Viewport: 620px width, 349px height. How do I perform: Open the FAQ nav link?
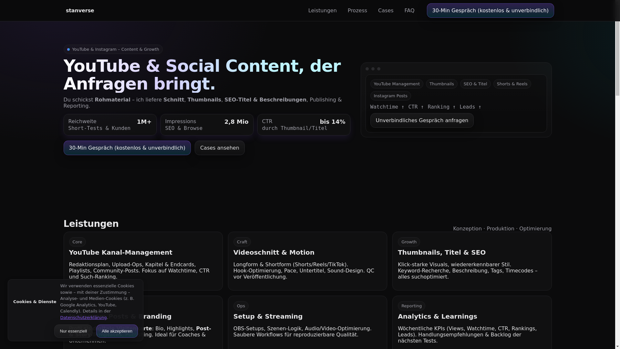tap(409, 11)
